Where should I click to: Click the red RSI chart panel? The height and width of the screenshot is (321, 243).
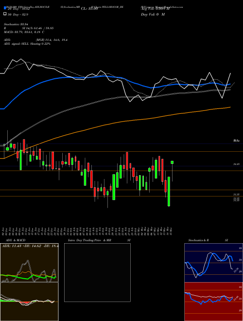(213, 302)
